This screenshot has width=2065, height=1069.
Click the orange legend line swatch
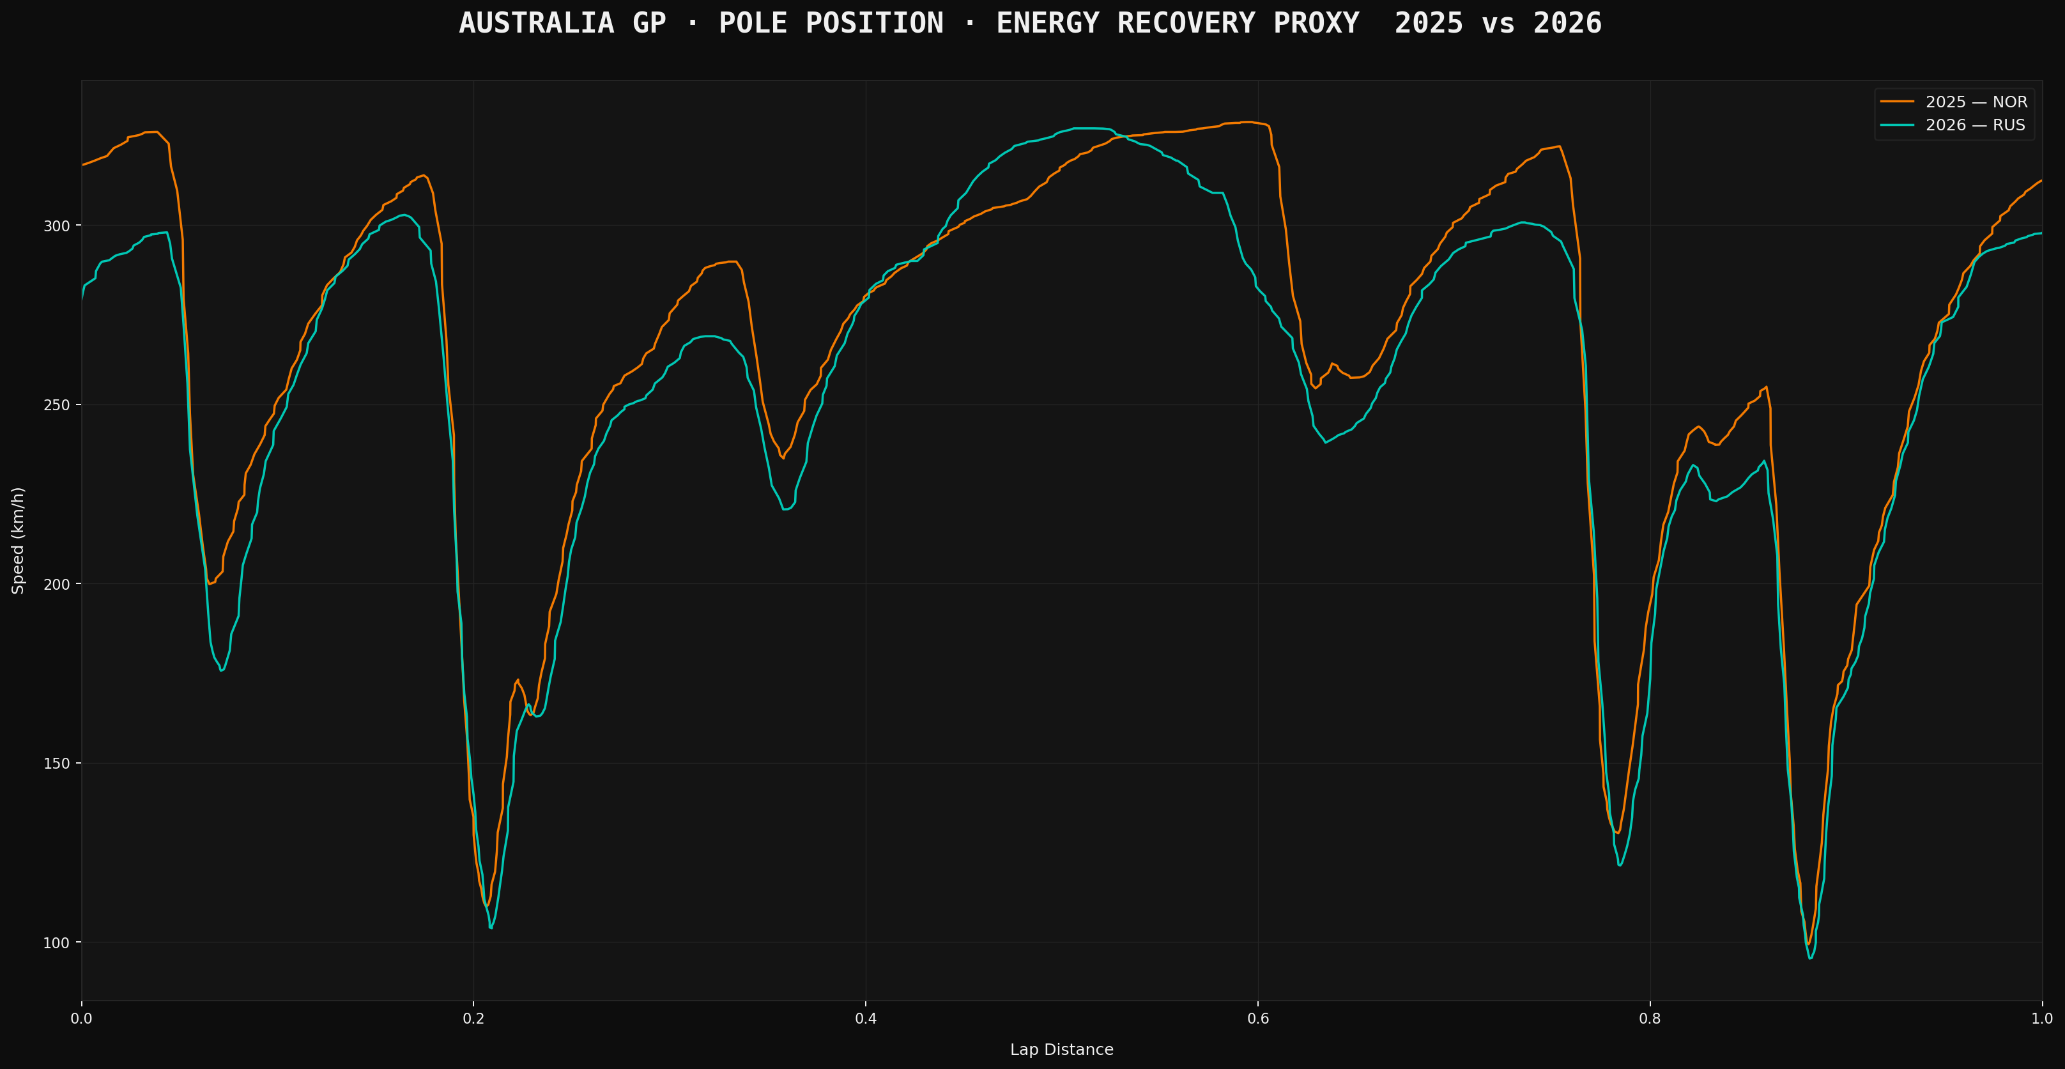[1897, 102]
